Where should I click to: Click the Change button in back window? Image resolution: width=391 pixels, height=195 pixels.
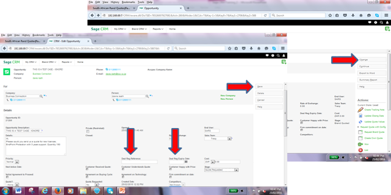click(x=372, y=60)
